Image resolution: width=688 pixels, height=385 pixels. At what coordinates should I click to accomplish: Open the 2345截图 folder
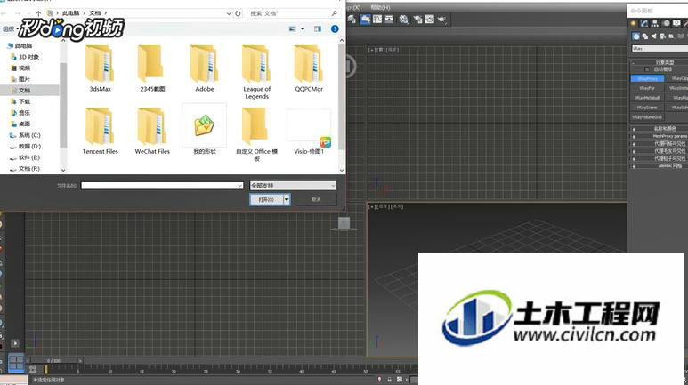point(152,68)
